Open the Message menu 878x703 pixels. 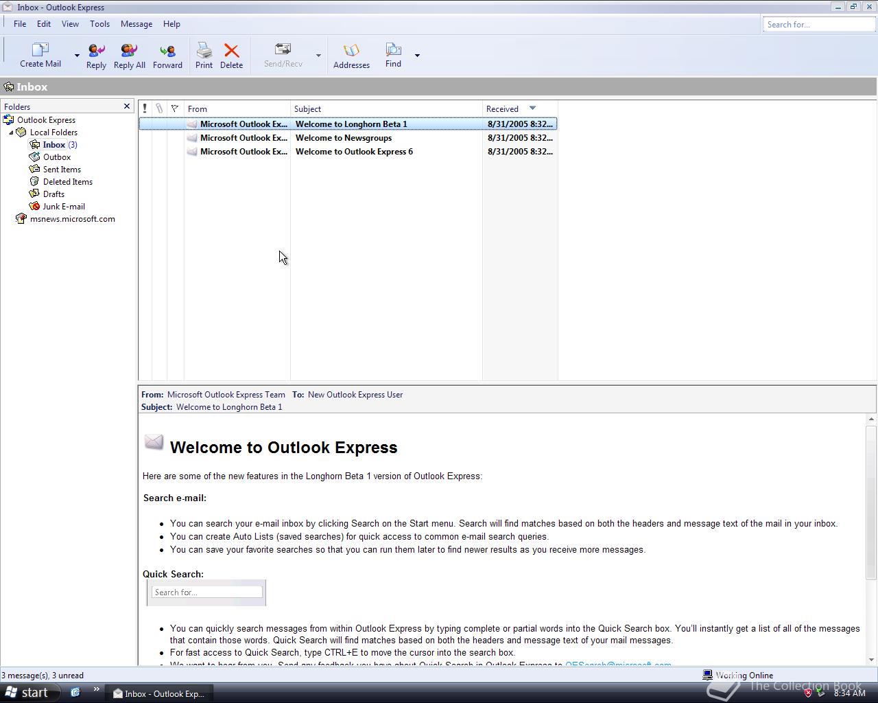coord(137,23)
